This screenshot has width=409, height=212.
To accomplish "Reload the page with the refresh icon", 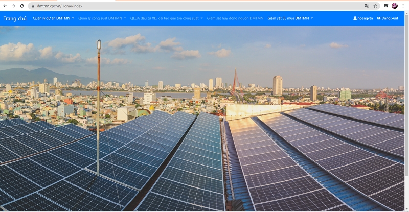I will pos(22,6).
